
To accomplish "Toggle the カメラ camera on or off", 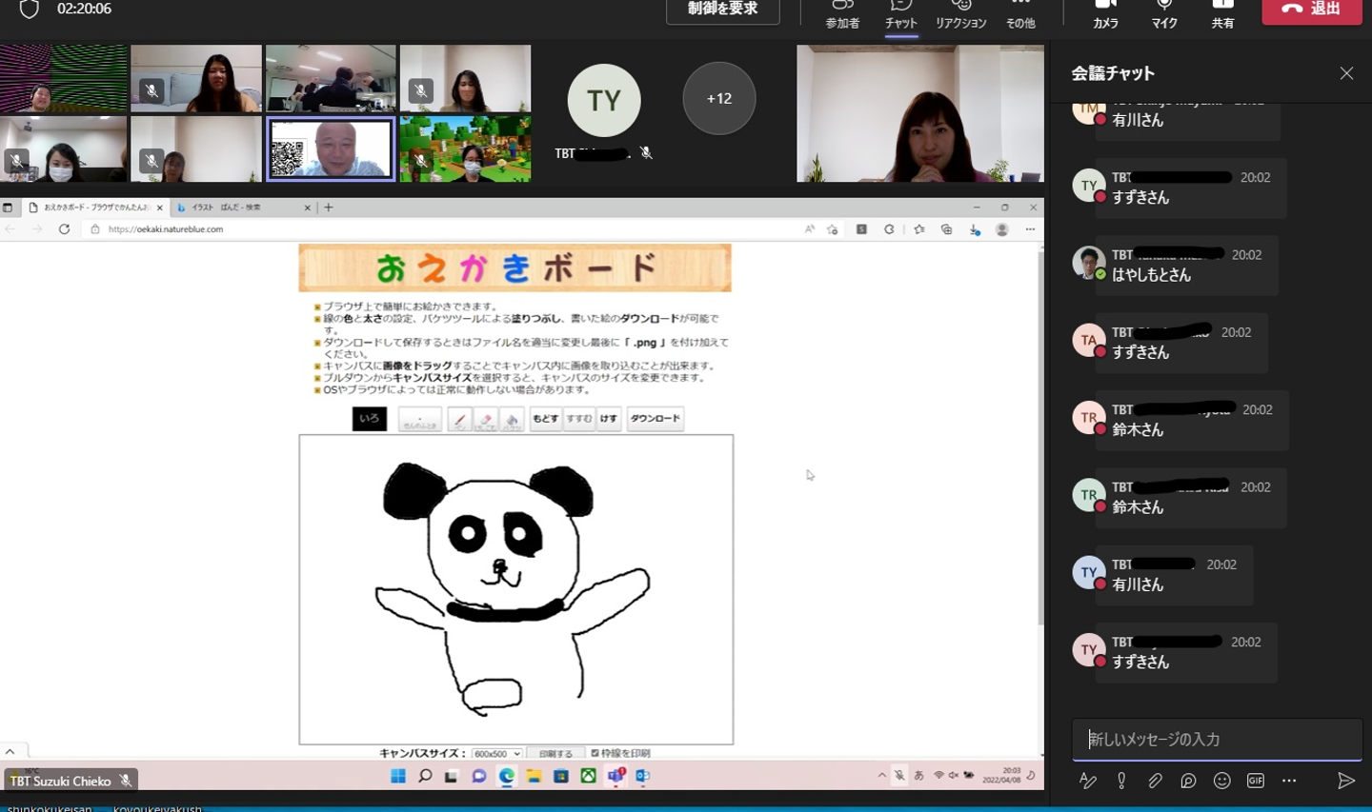I will point(1105,14).
